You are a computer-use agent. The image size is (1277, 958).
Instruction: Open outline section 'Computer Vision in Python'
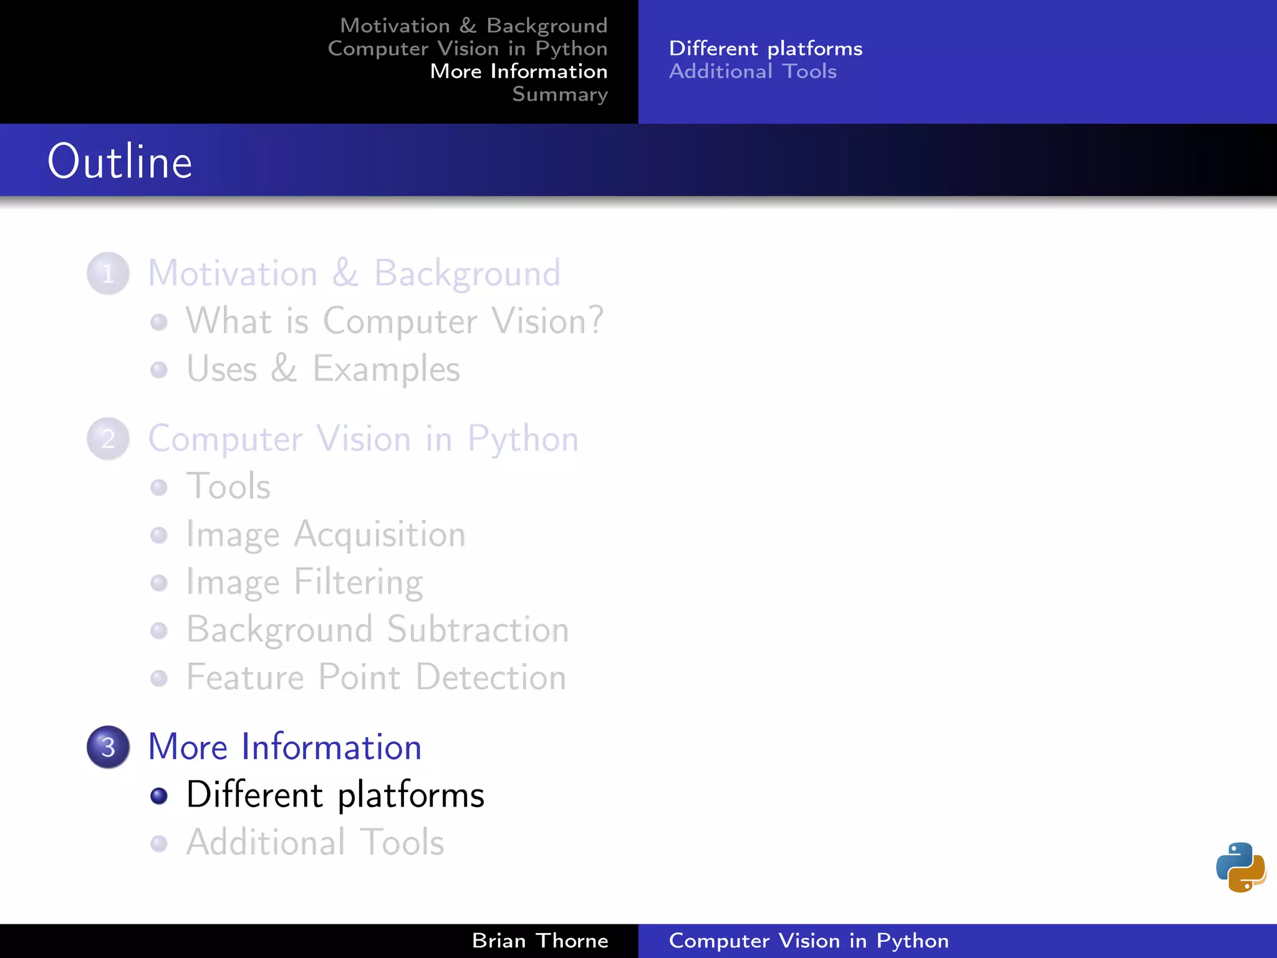coord(364,439)
